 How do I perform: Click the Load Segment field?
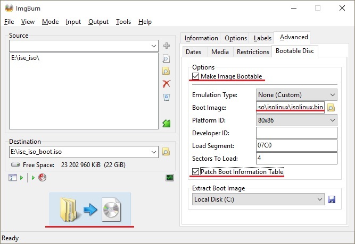pos(296,145)
